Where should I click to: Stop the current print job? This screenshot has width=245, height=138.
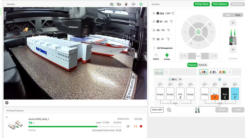click(x=141, y=126)
